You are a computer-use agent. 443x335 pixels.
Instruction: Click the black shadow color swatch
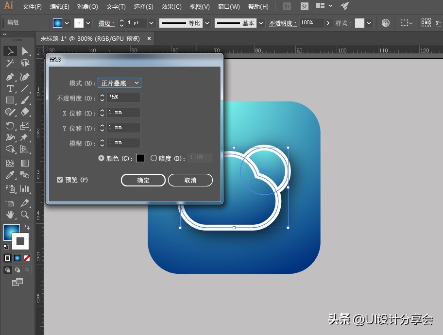point(140,158)
